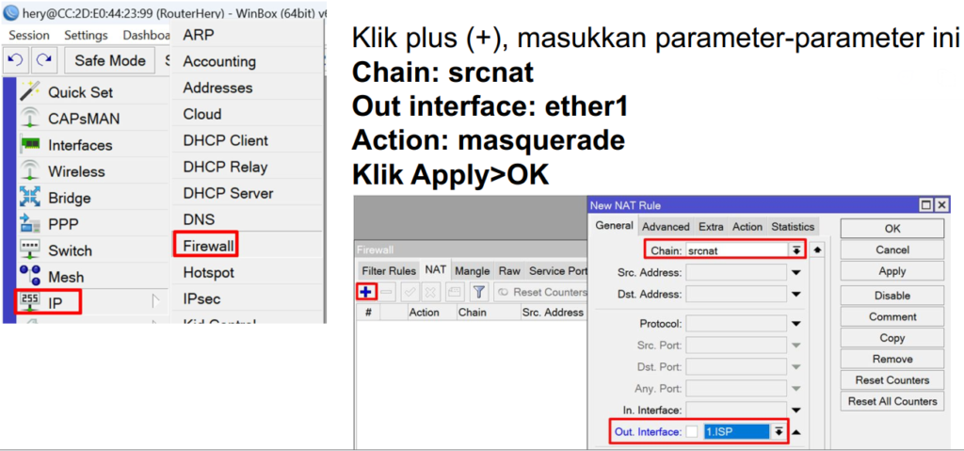Click Apply in New NAT Rule
Viewport: 964px width, 451px height.
892,271
